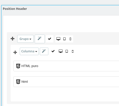The width and height of the screenshot is (119, 106).
Task: Select desktop view icon in Grupo row
Action: (x=58, y=39)
